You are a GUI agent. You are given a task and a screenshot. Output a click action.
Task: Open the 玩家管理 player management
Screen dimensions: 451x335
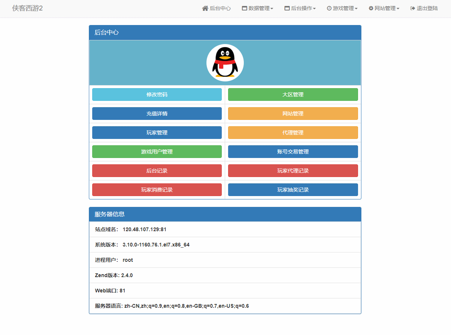pos(157,133)
